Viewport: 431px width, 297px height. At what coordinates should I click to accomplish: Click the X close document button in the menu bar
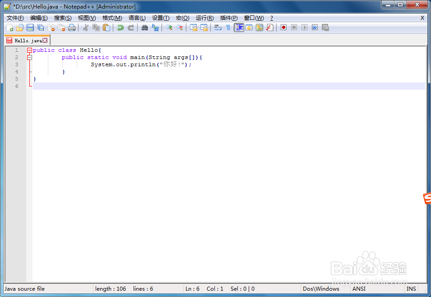422,18
